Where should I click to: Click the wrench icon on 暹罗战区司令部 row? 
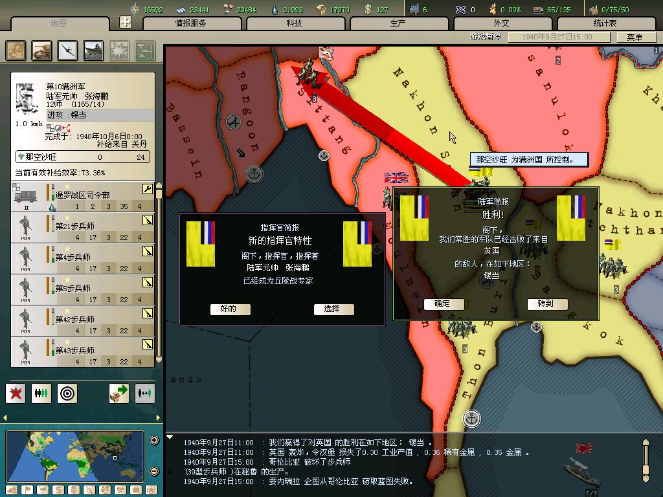coord(148,189)
